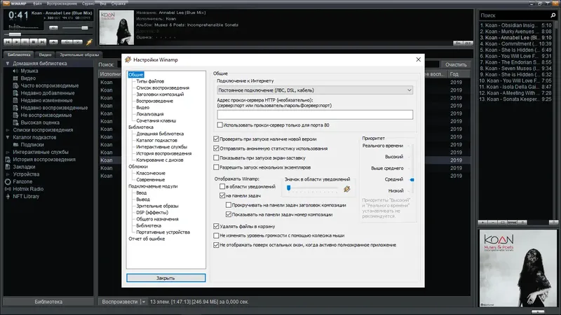Expand the Списки воспроизведения tree node
The height and width of the screenshot is (315, 561).
[x=8, y=130]
